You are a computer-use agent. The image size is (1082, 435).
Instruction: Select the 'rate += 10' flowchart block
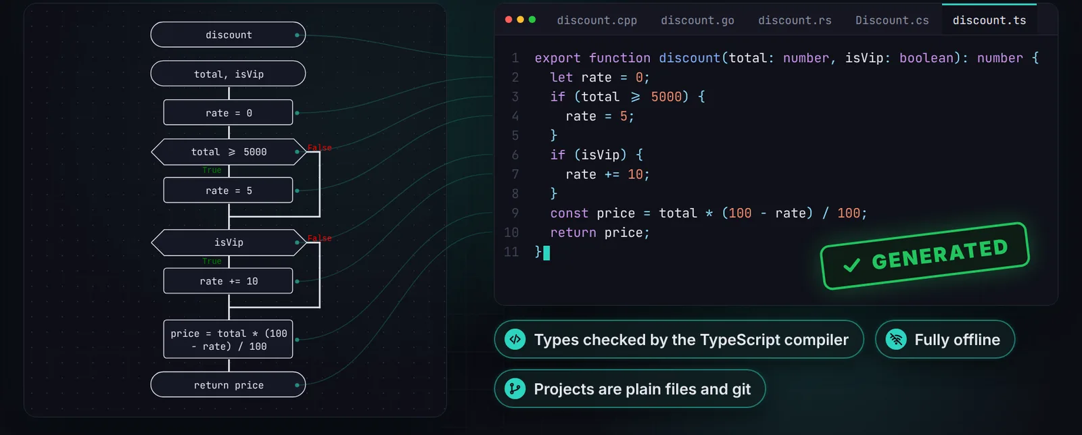pyautogui.click(x=228, y=281)
